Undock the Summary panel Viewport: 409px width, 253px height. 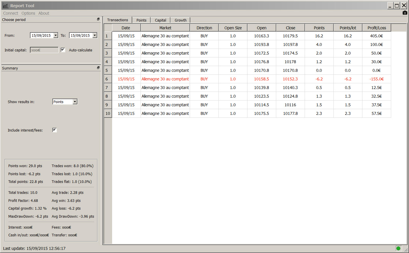98,68
